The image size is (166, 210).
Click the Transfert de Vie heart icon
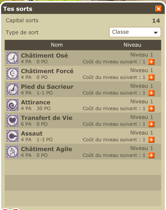coord(12,121)
